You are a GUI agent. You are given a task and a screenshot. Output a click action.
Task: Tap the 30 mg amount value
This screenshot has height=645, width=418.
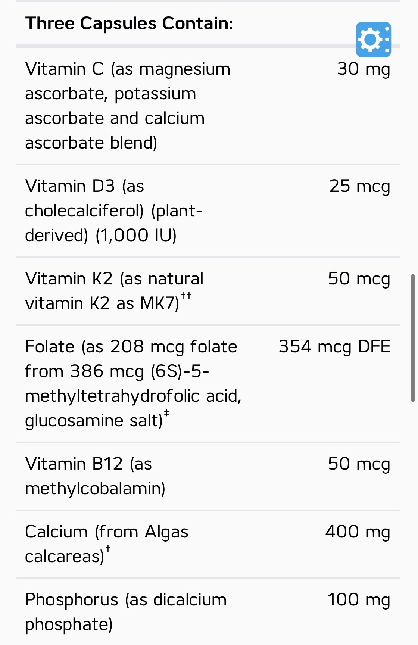click(364, 69)
